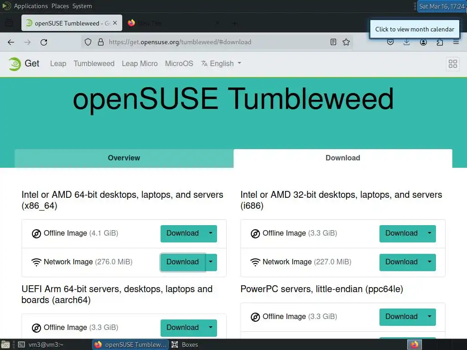Go to the MicroOS page
467x350 pixels.
(x=179, y=64)
